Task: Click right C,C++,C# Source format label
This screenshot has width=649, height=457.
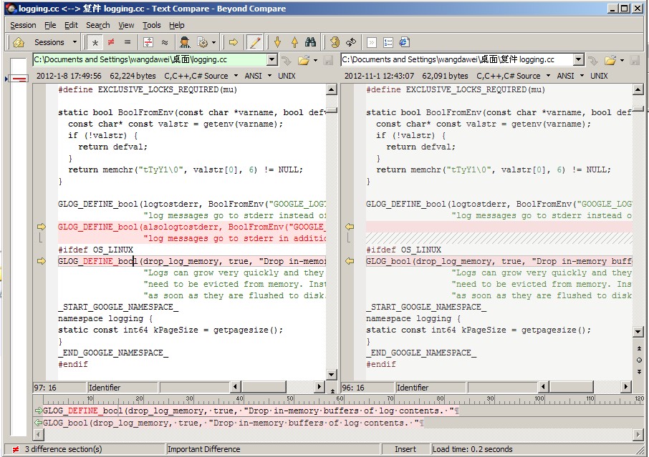Action: tap(509, 76)
